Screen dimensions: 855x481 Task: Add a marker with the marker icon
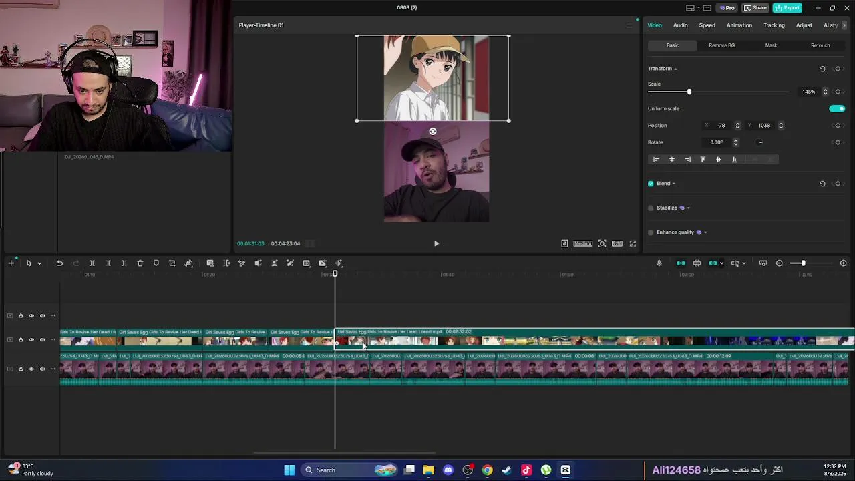click(156, 263)
